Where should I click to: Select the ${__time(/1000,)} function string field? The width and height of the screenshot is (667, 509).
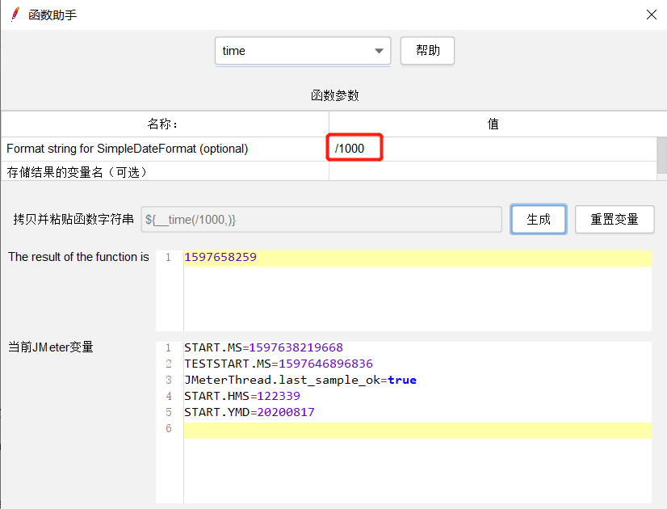pyautogui.click(x=323, y=219)
